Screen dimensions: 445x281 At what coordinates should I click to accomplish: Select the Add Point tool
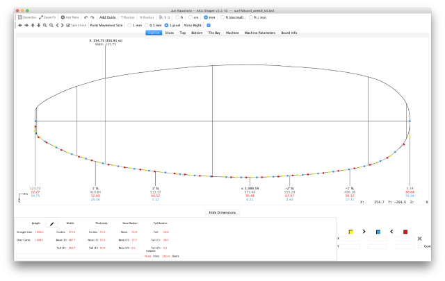70,17
